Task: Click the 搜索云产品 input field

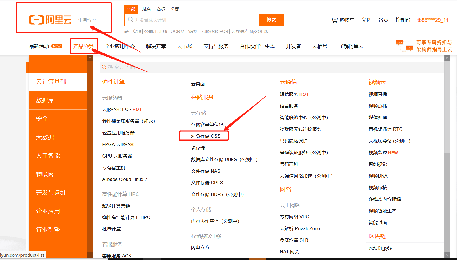Action: pos(272,67)
